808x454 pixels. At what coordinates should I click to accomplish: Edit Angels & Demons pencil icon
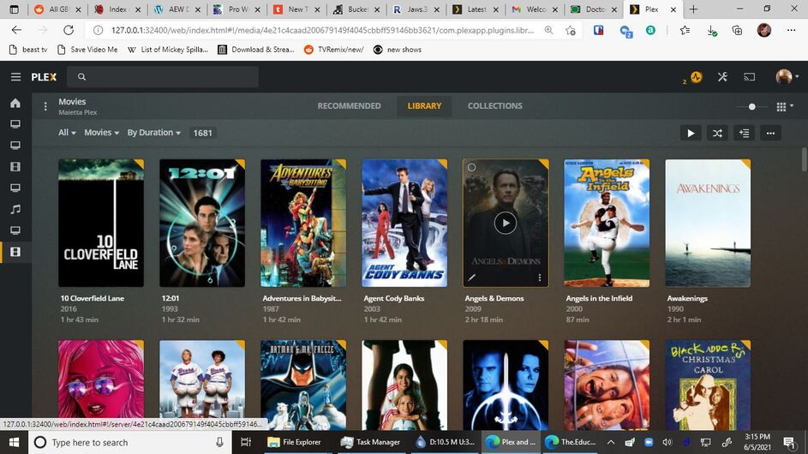coord(471,278)
